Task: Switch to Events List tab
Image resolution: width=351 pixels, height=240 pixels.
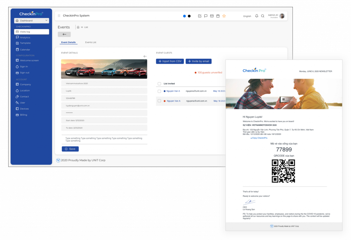Action: (x=90, y=42)
